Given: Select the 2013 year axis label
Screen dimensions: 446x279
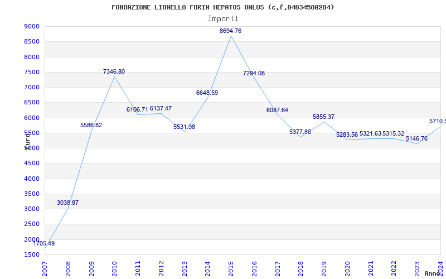Looking at the screenshot, I should coord(185,269).
